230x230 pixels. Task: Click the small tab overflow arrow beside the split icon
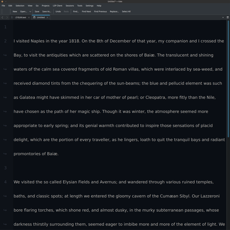click(223, 18)
